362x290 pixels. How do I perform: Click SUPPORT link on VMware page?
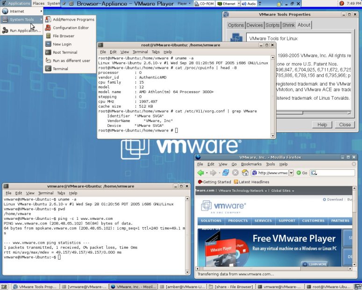287,221
